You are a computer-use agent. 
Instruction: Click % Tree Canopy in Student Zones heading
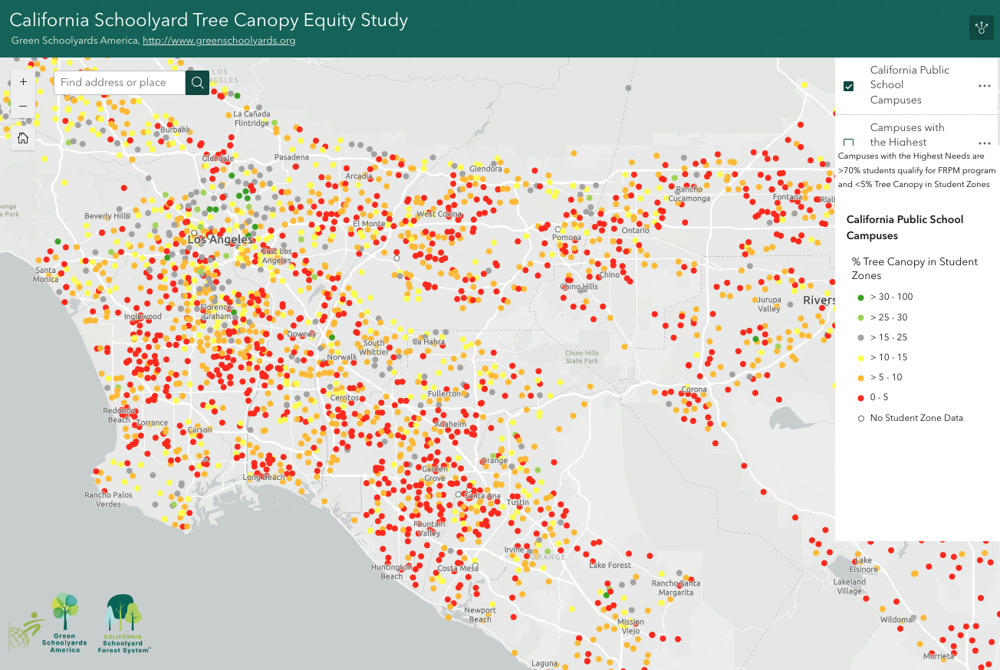click(x=915, y=268)
